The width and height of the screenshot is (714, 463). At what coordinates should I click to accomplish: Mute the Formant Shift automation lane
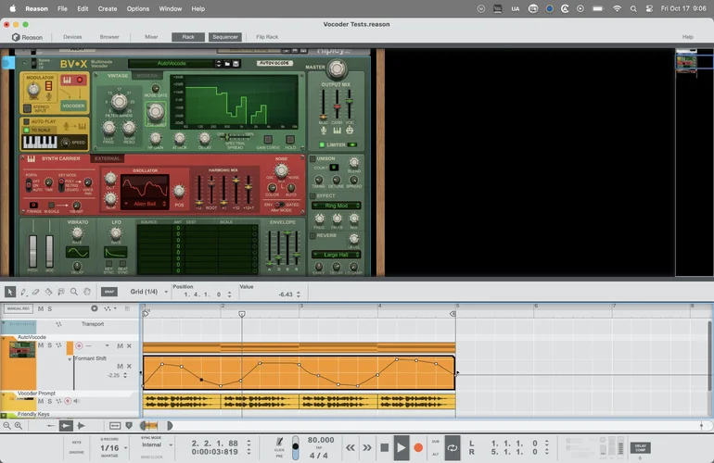click(121, 367)
